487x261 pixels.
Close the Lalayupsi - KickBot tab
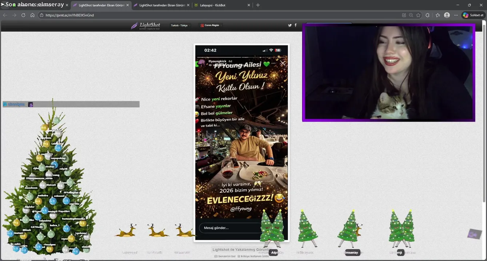(x=249, y=5)
